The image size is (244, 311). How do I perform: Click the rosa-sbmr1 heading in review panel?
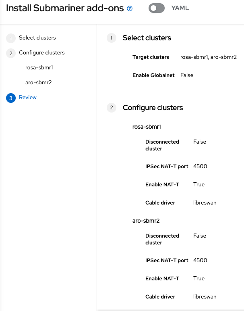pyautogui.click(x=147, y=127)
